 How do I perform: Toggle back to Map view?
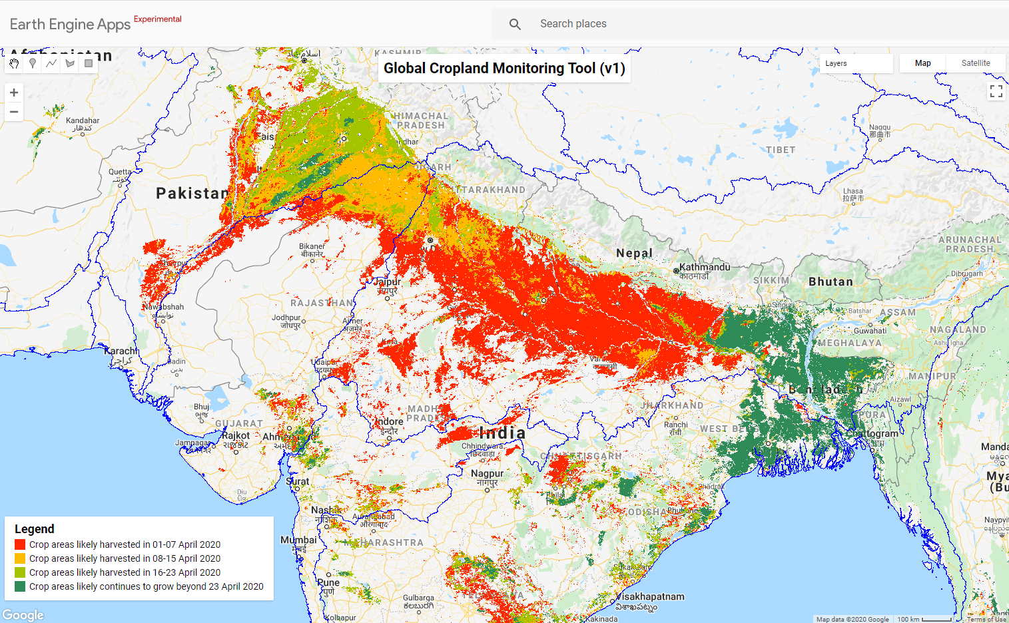tap(922, 63)
